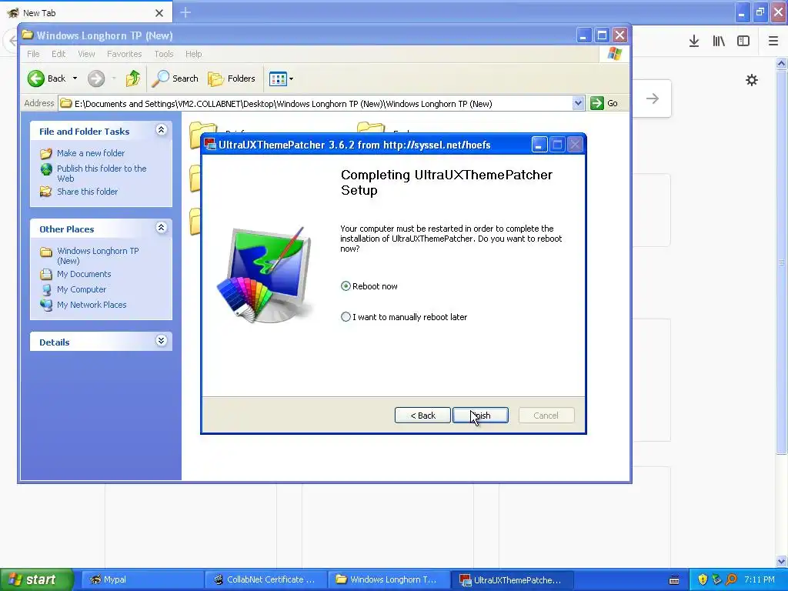Go back with the < Back setup button
The width and height of the screenshot is (788, 591).
422,416
